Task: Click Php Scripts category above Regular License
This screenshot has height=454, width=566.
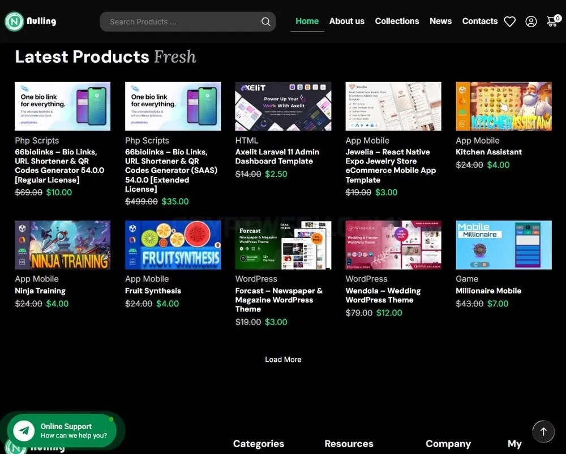Action: 37,141
